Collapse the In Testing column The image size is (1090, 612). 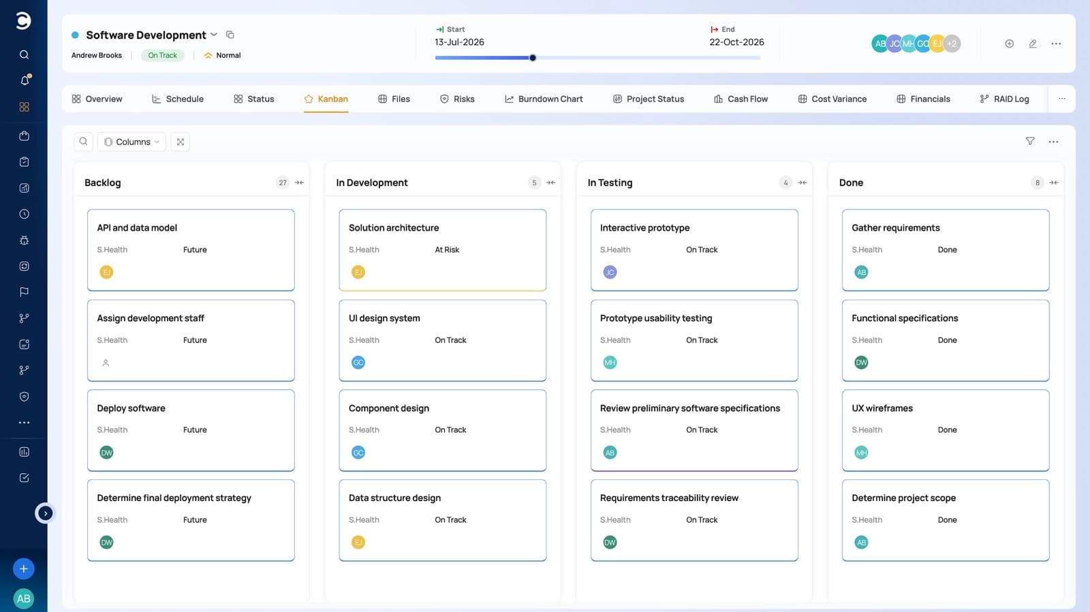(x=803, y=182)
